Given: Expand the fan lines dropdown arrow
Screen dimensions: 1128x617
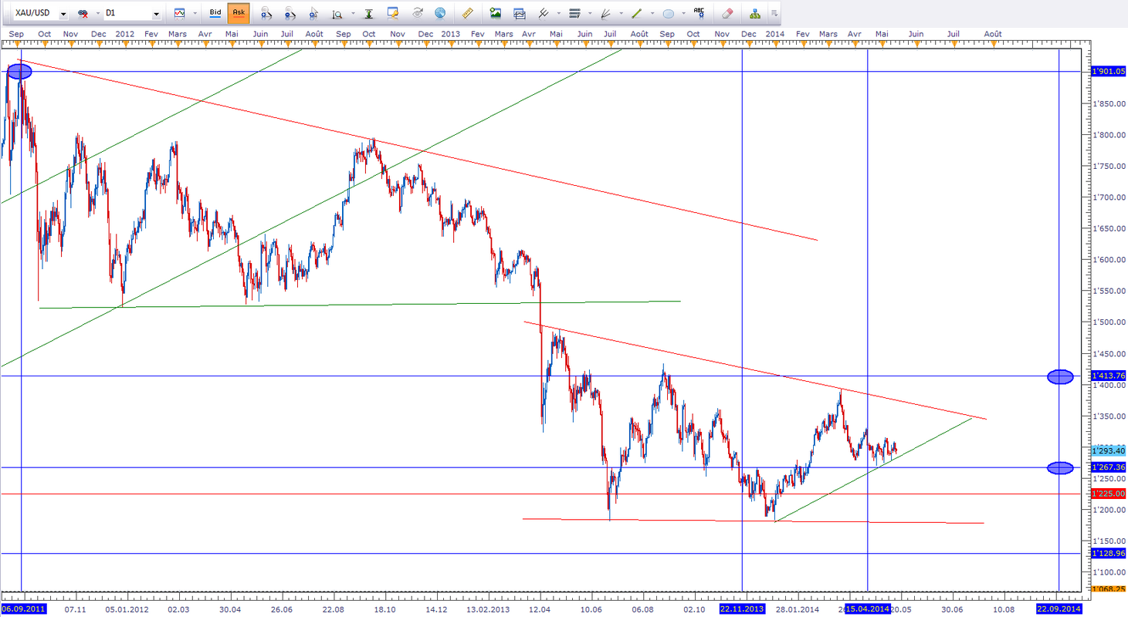Looking at the screenshot, I should (620, 14).
